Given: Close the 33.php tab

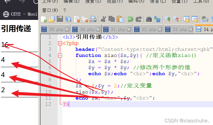Looking at the screenshot, I should pos(191,29).
